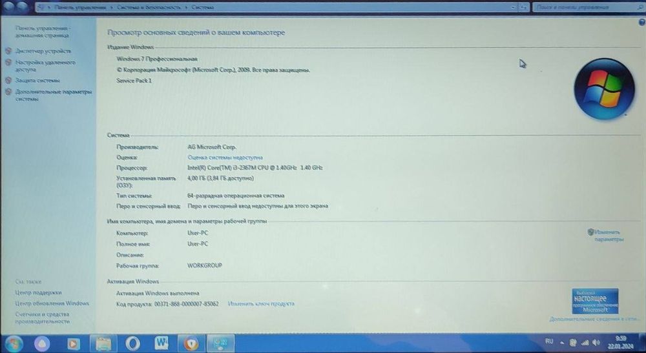
Task: Click the genuine Microsoft software badge
Action: point(595,301)
